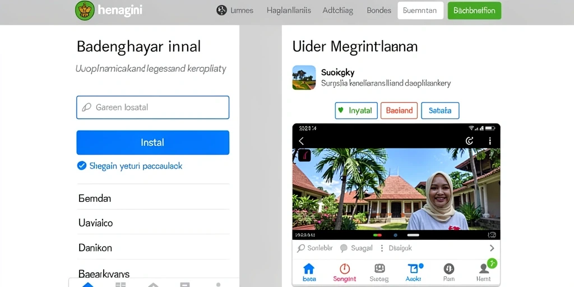Click the blue Instal button
Viewport: 574px width, 287px height.
152,142
